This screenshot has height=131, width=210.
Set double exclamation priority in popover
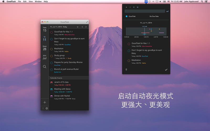point(134,7)
